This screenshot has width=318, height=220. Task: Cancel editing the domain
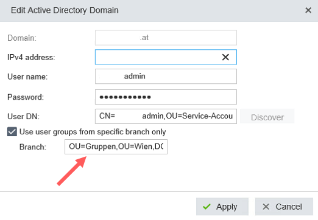284,207
